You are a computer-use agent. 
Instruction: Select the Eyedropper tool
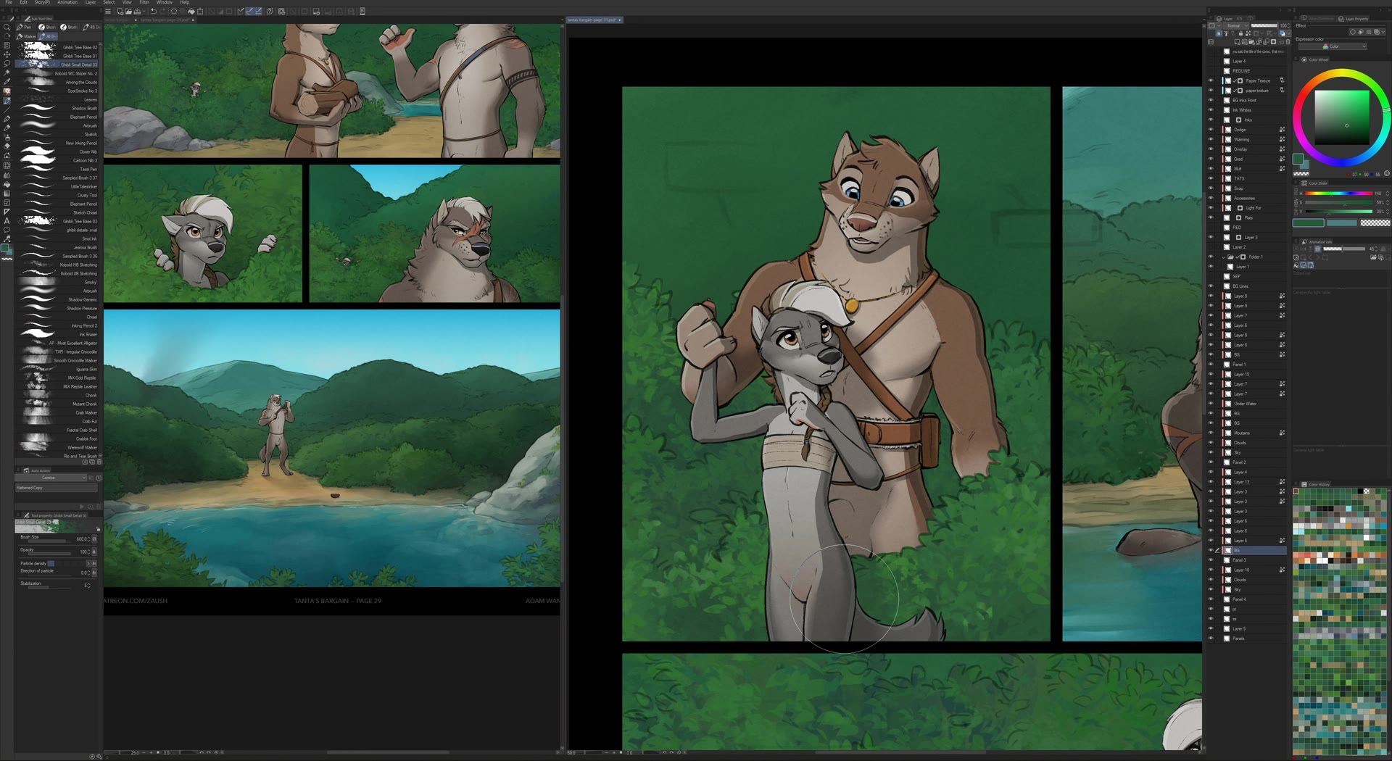point(7,82)
